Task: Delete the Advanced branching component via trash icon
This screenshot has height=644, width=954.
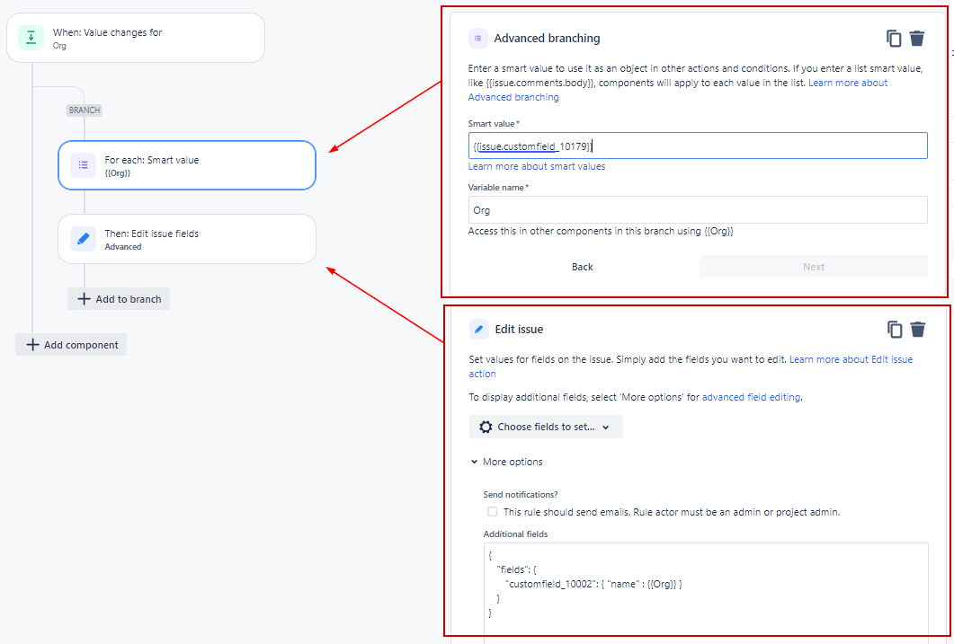Action: click(917, 39)
